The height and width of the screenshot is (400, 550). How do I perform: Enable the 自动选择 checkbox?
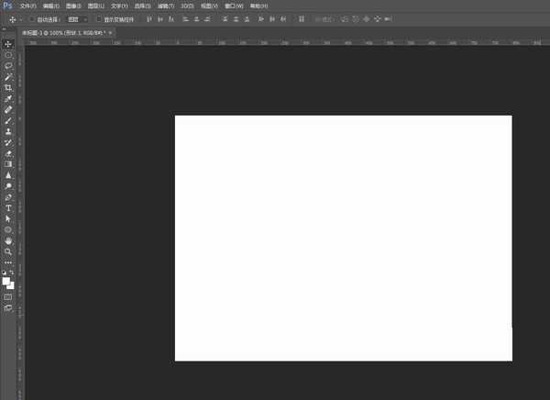(x=32, y=18)
